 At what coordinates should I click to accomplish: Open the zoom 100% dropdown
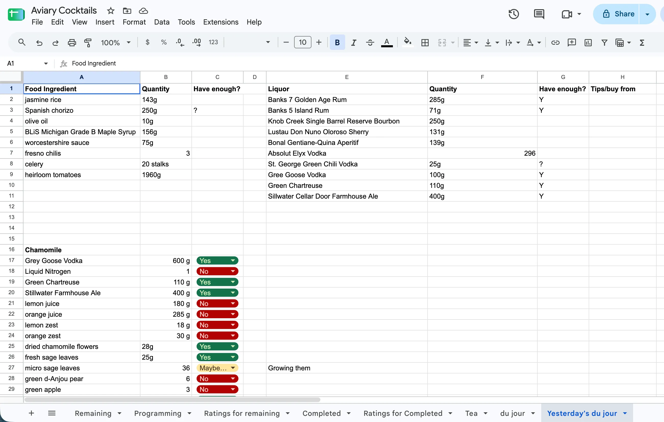coord(116,42)
